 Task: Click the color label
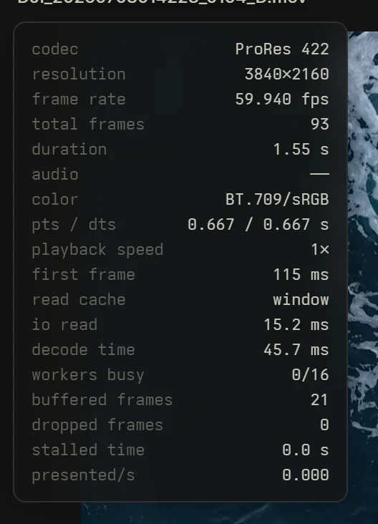click(55, 200)
